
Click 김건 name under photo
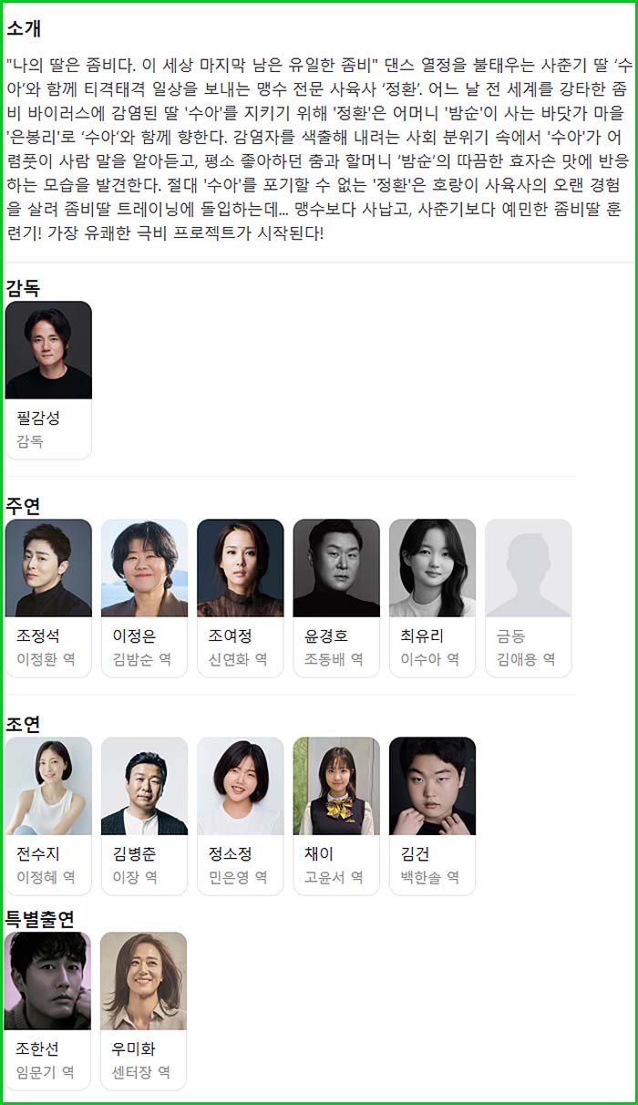click(x=416, y=854)
